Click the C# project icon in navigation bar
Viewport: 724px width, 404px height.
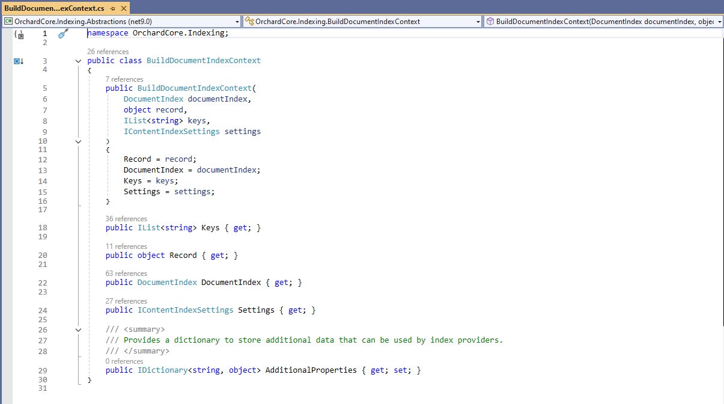pos(8,22)
